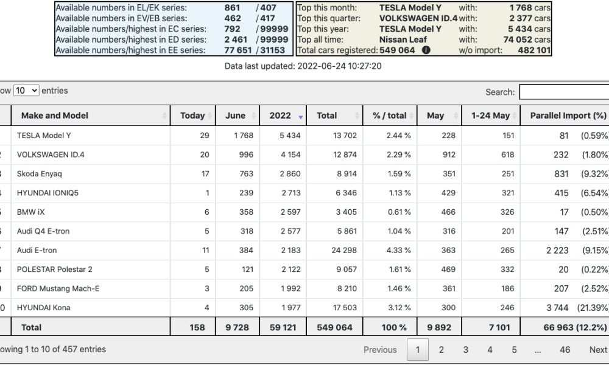Click the HYUNDAI IONIQ5 row name
Screen dimensions: 609x365
[48, 193]
